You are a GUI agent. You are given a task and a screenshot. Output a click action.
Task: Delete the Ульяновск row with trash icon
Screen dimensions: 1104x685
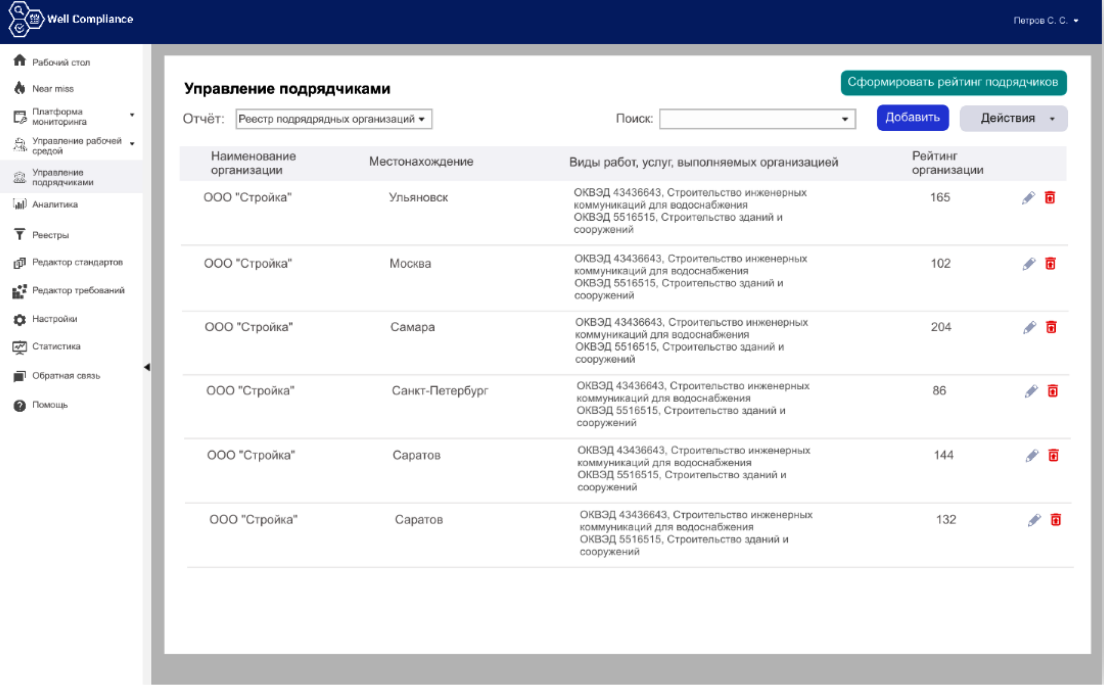tap(1050, 198)
